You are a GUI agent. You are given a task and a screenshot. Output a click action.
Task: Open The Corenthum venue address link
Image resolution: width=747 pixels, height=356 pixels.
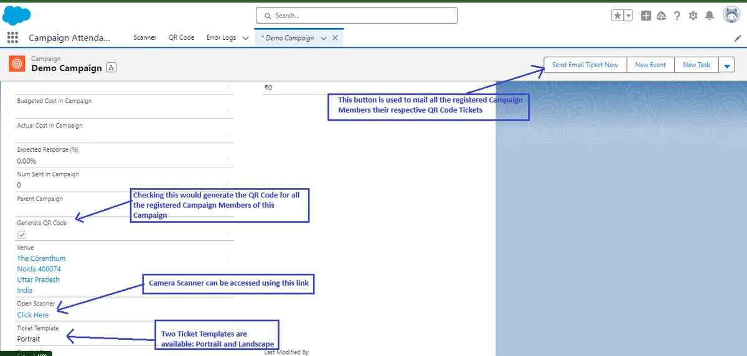tap(41, 258)
